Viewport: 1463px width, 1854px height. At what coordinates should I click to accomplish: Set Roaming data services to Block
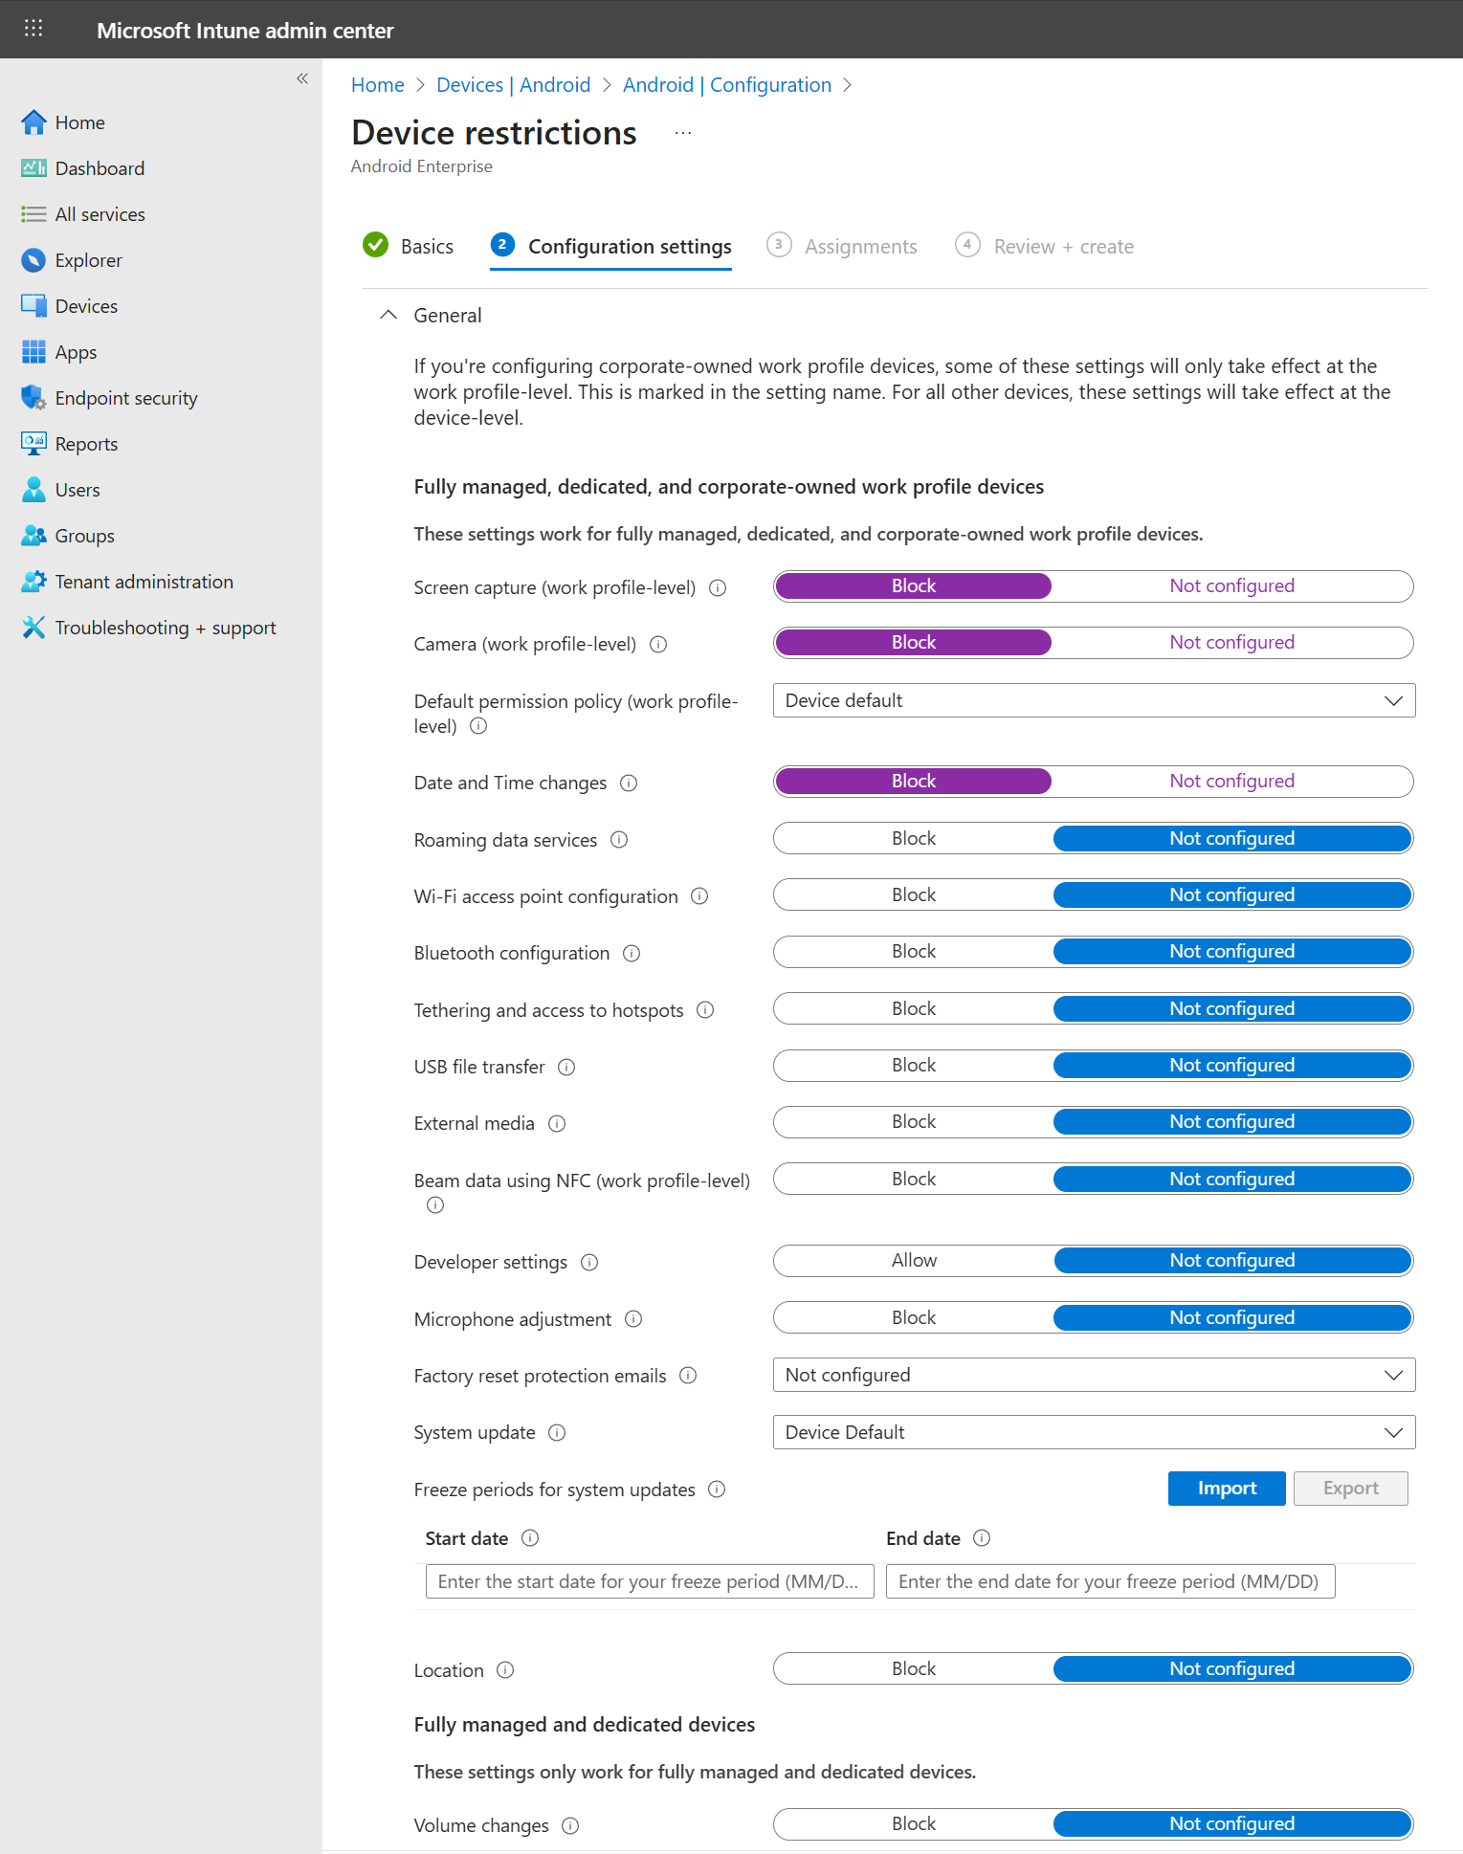point(914,839)
